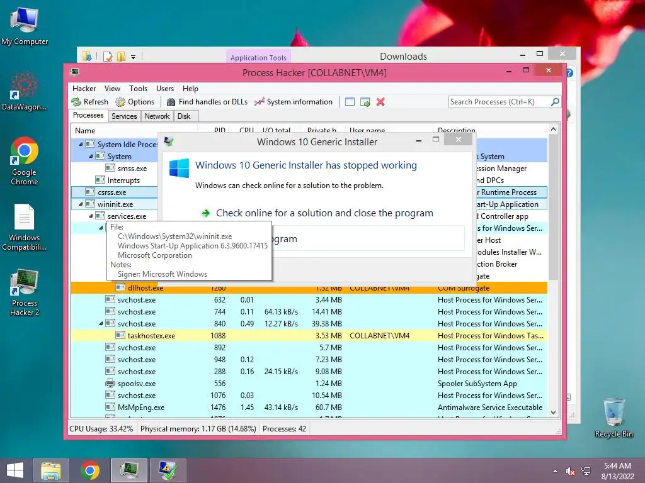645x483 pixels.
Task: Click the Help icon in Downloads window
Action: pos(569,73)
